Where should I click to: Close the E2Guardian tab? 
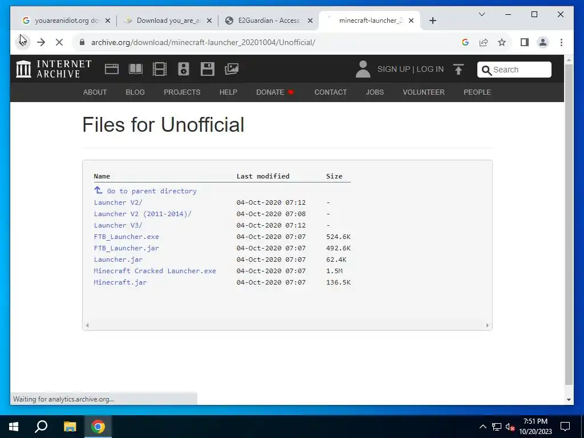[310, 21]
